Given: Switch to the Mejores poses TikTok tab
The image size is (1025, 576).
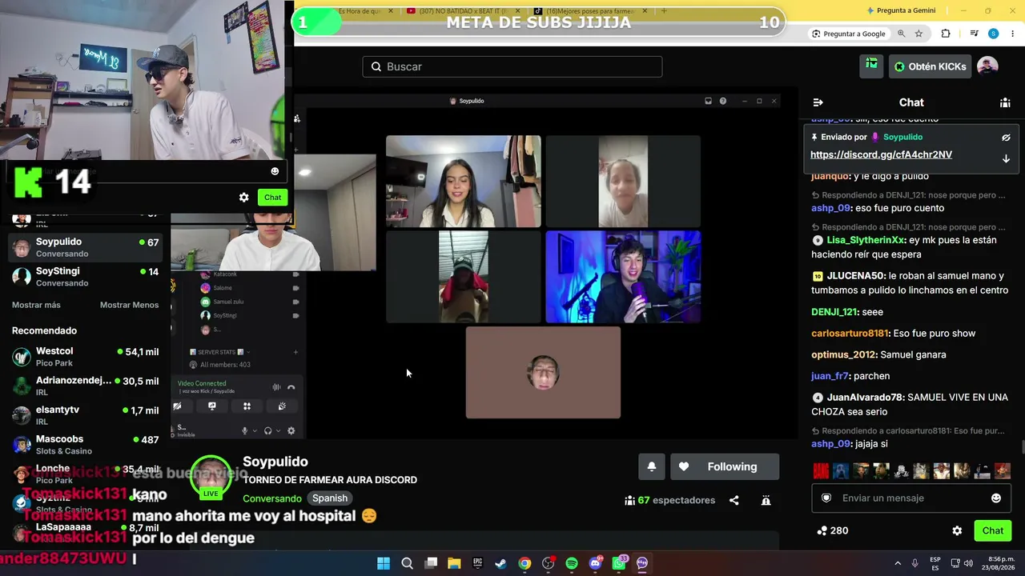Looking at the screenshot, I should pos(590,10).
